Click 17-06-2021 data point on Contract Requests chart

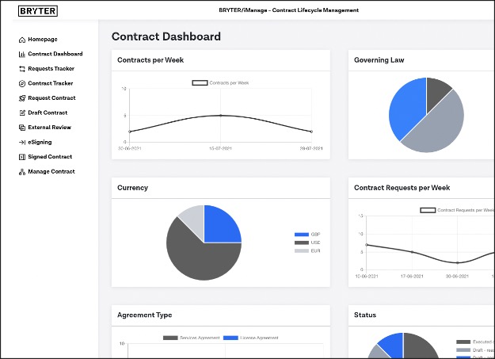(x=412, y=252)
